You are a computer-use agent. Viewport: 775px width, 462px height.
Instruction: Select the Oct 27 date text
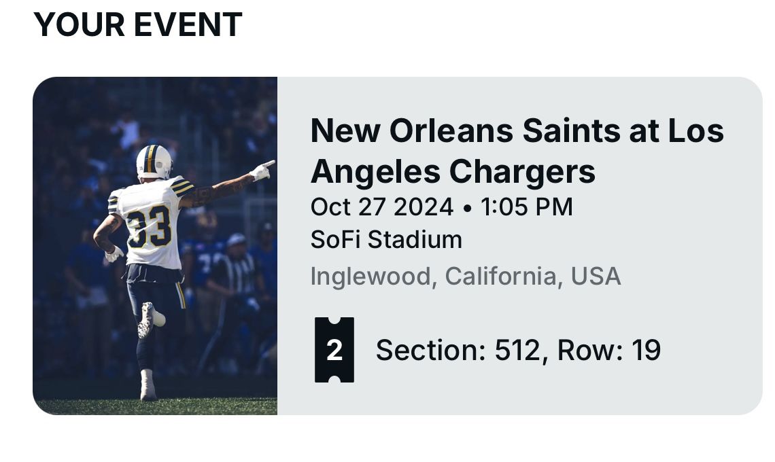[347, 207]
